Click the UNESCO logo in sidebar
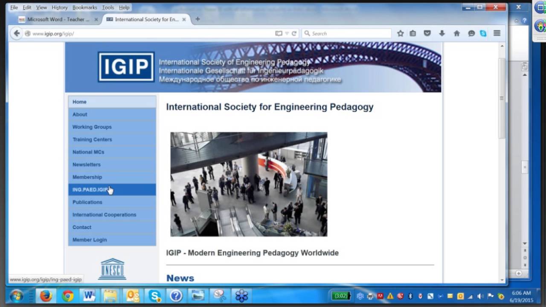Viewport: 546px width, 307px height. coord(112,269)
